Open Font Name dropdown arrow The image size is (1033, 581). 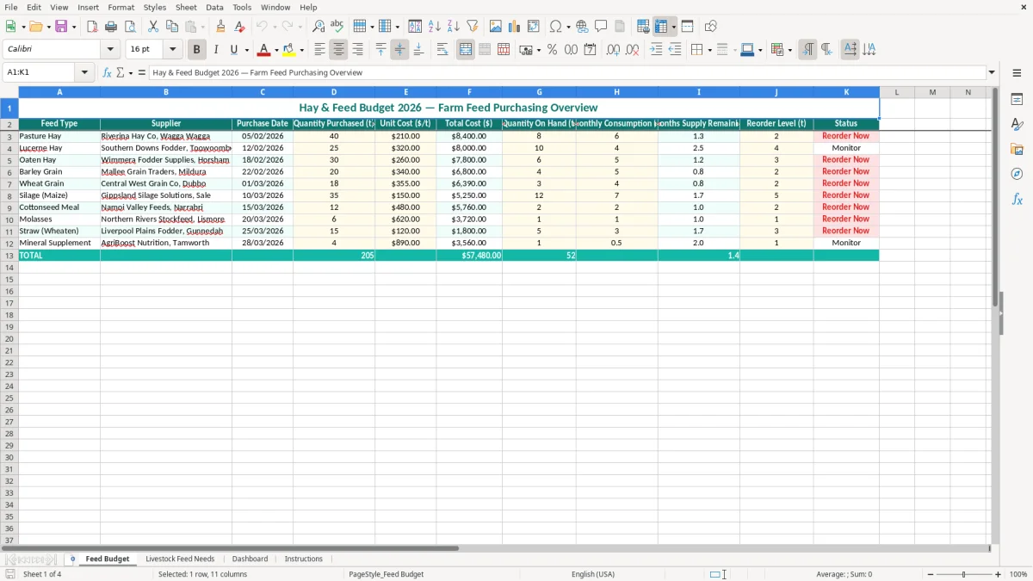click(x=110, y=50)
